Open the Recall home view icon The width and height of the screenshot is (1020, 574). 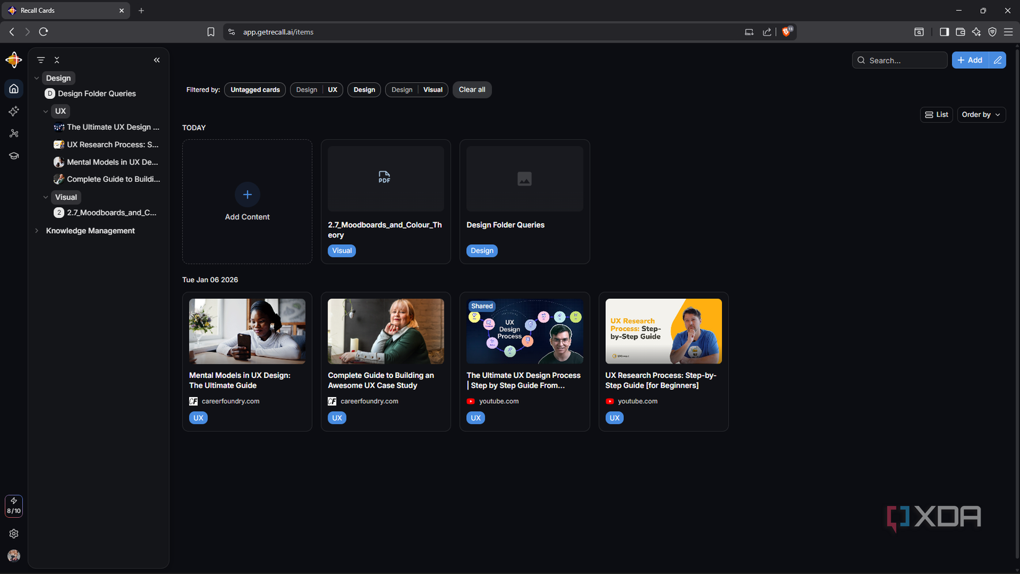[14, 89]
